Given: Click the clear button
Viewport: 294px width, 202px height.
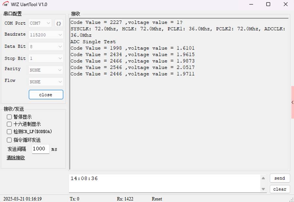Looking at the screenshot, I should pos(280,189).
